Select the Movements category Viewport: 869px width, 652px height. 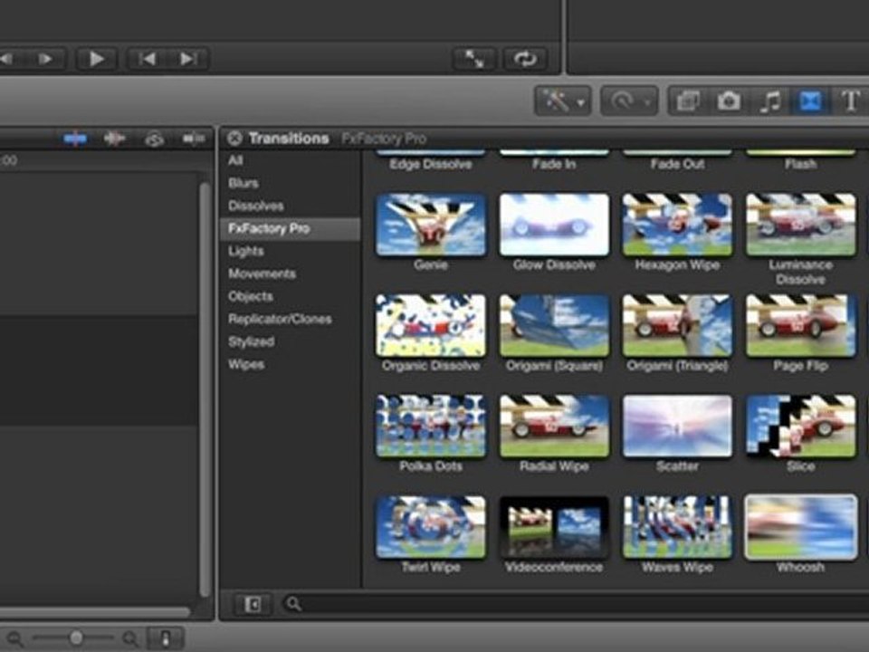click(x=262, y=273)
